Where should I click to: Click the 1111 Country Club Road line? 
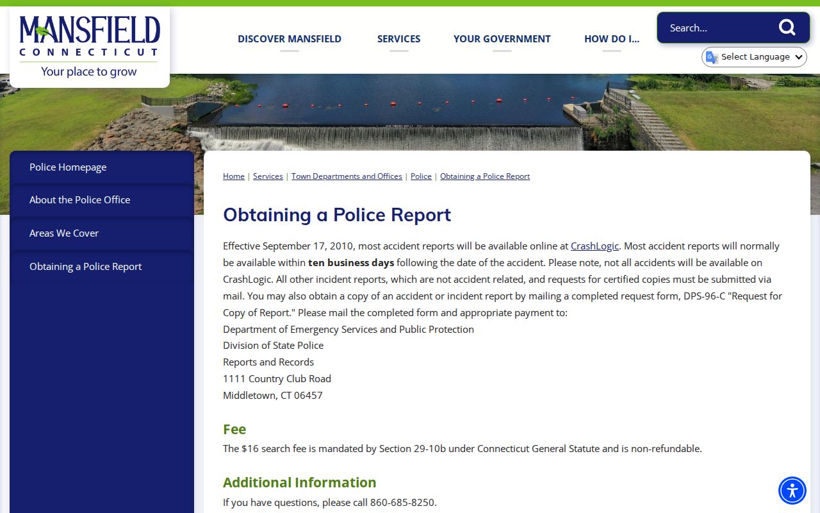pyautogui.click(x=277, y=379)
